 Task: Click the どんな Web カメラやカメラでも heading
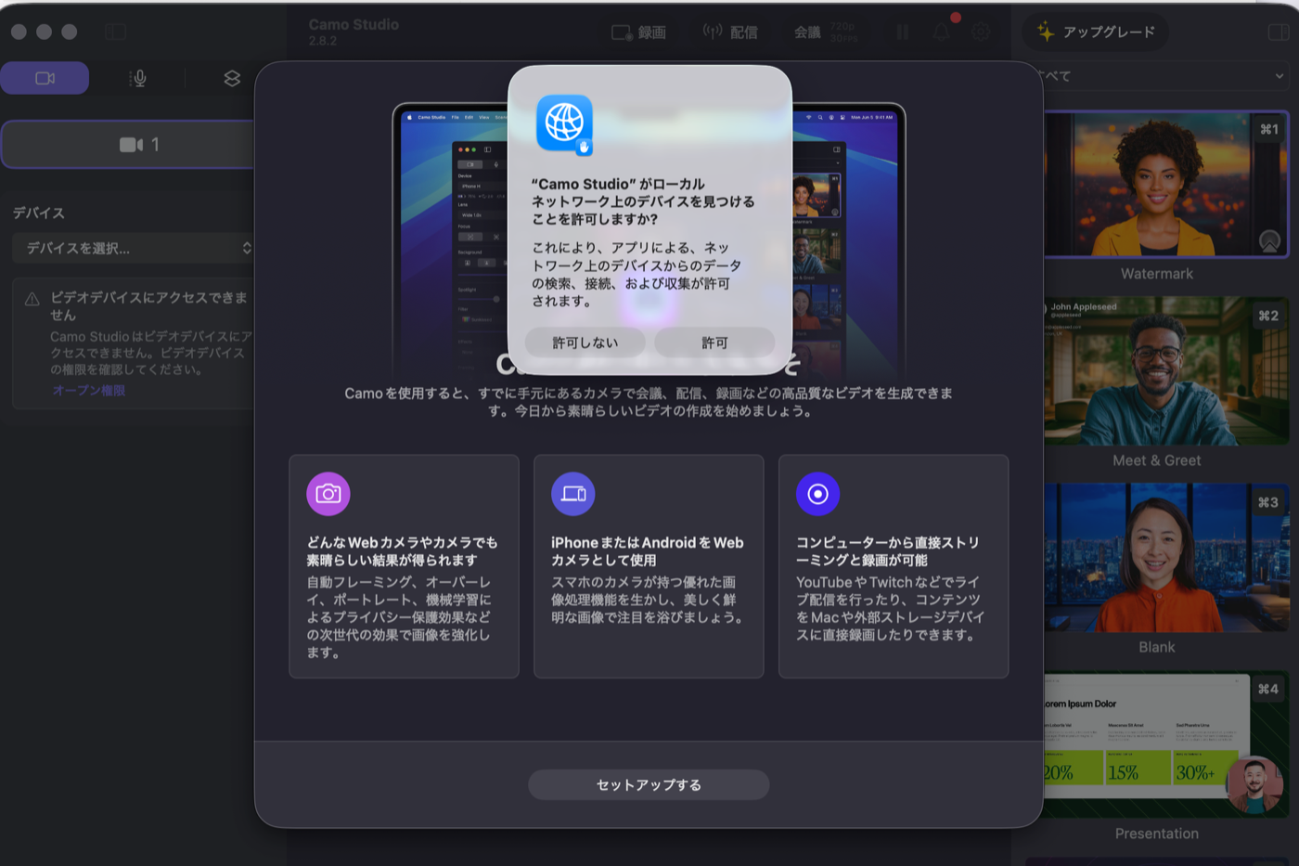[x=403, y=551]
